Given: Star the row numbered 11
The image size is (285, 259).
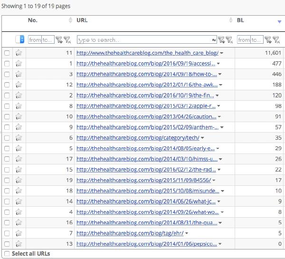Looking at the screenshot, I should tap(19, 53).
